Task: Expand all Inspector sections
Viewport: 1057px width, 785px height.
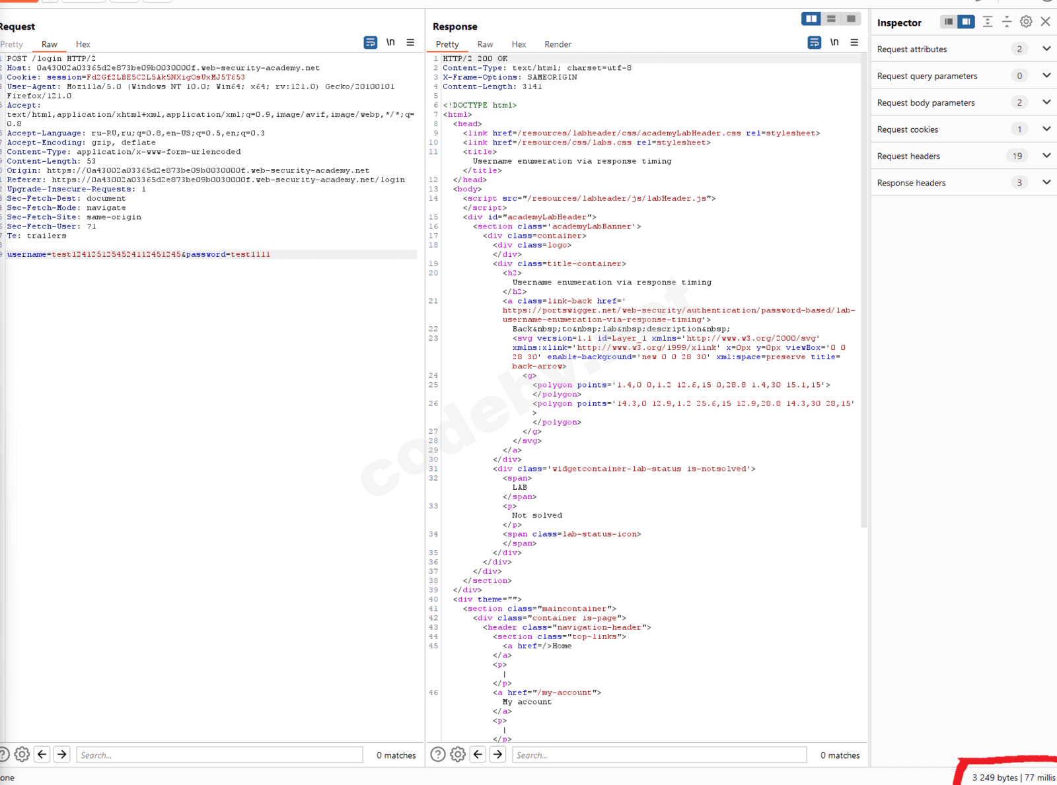Action: click(x=988, y=22)
